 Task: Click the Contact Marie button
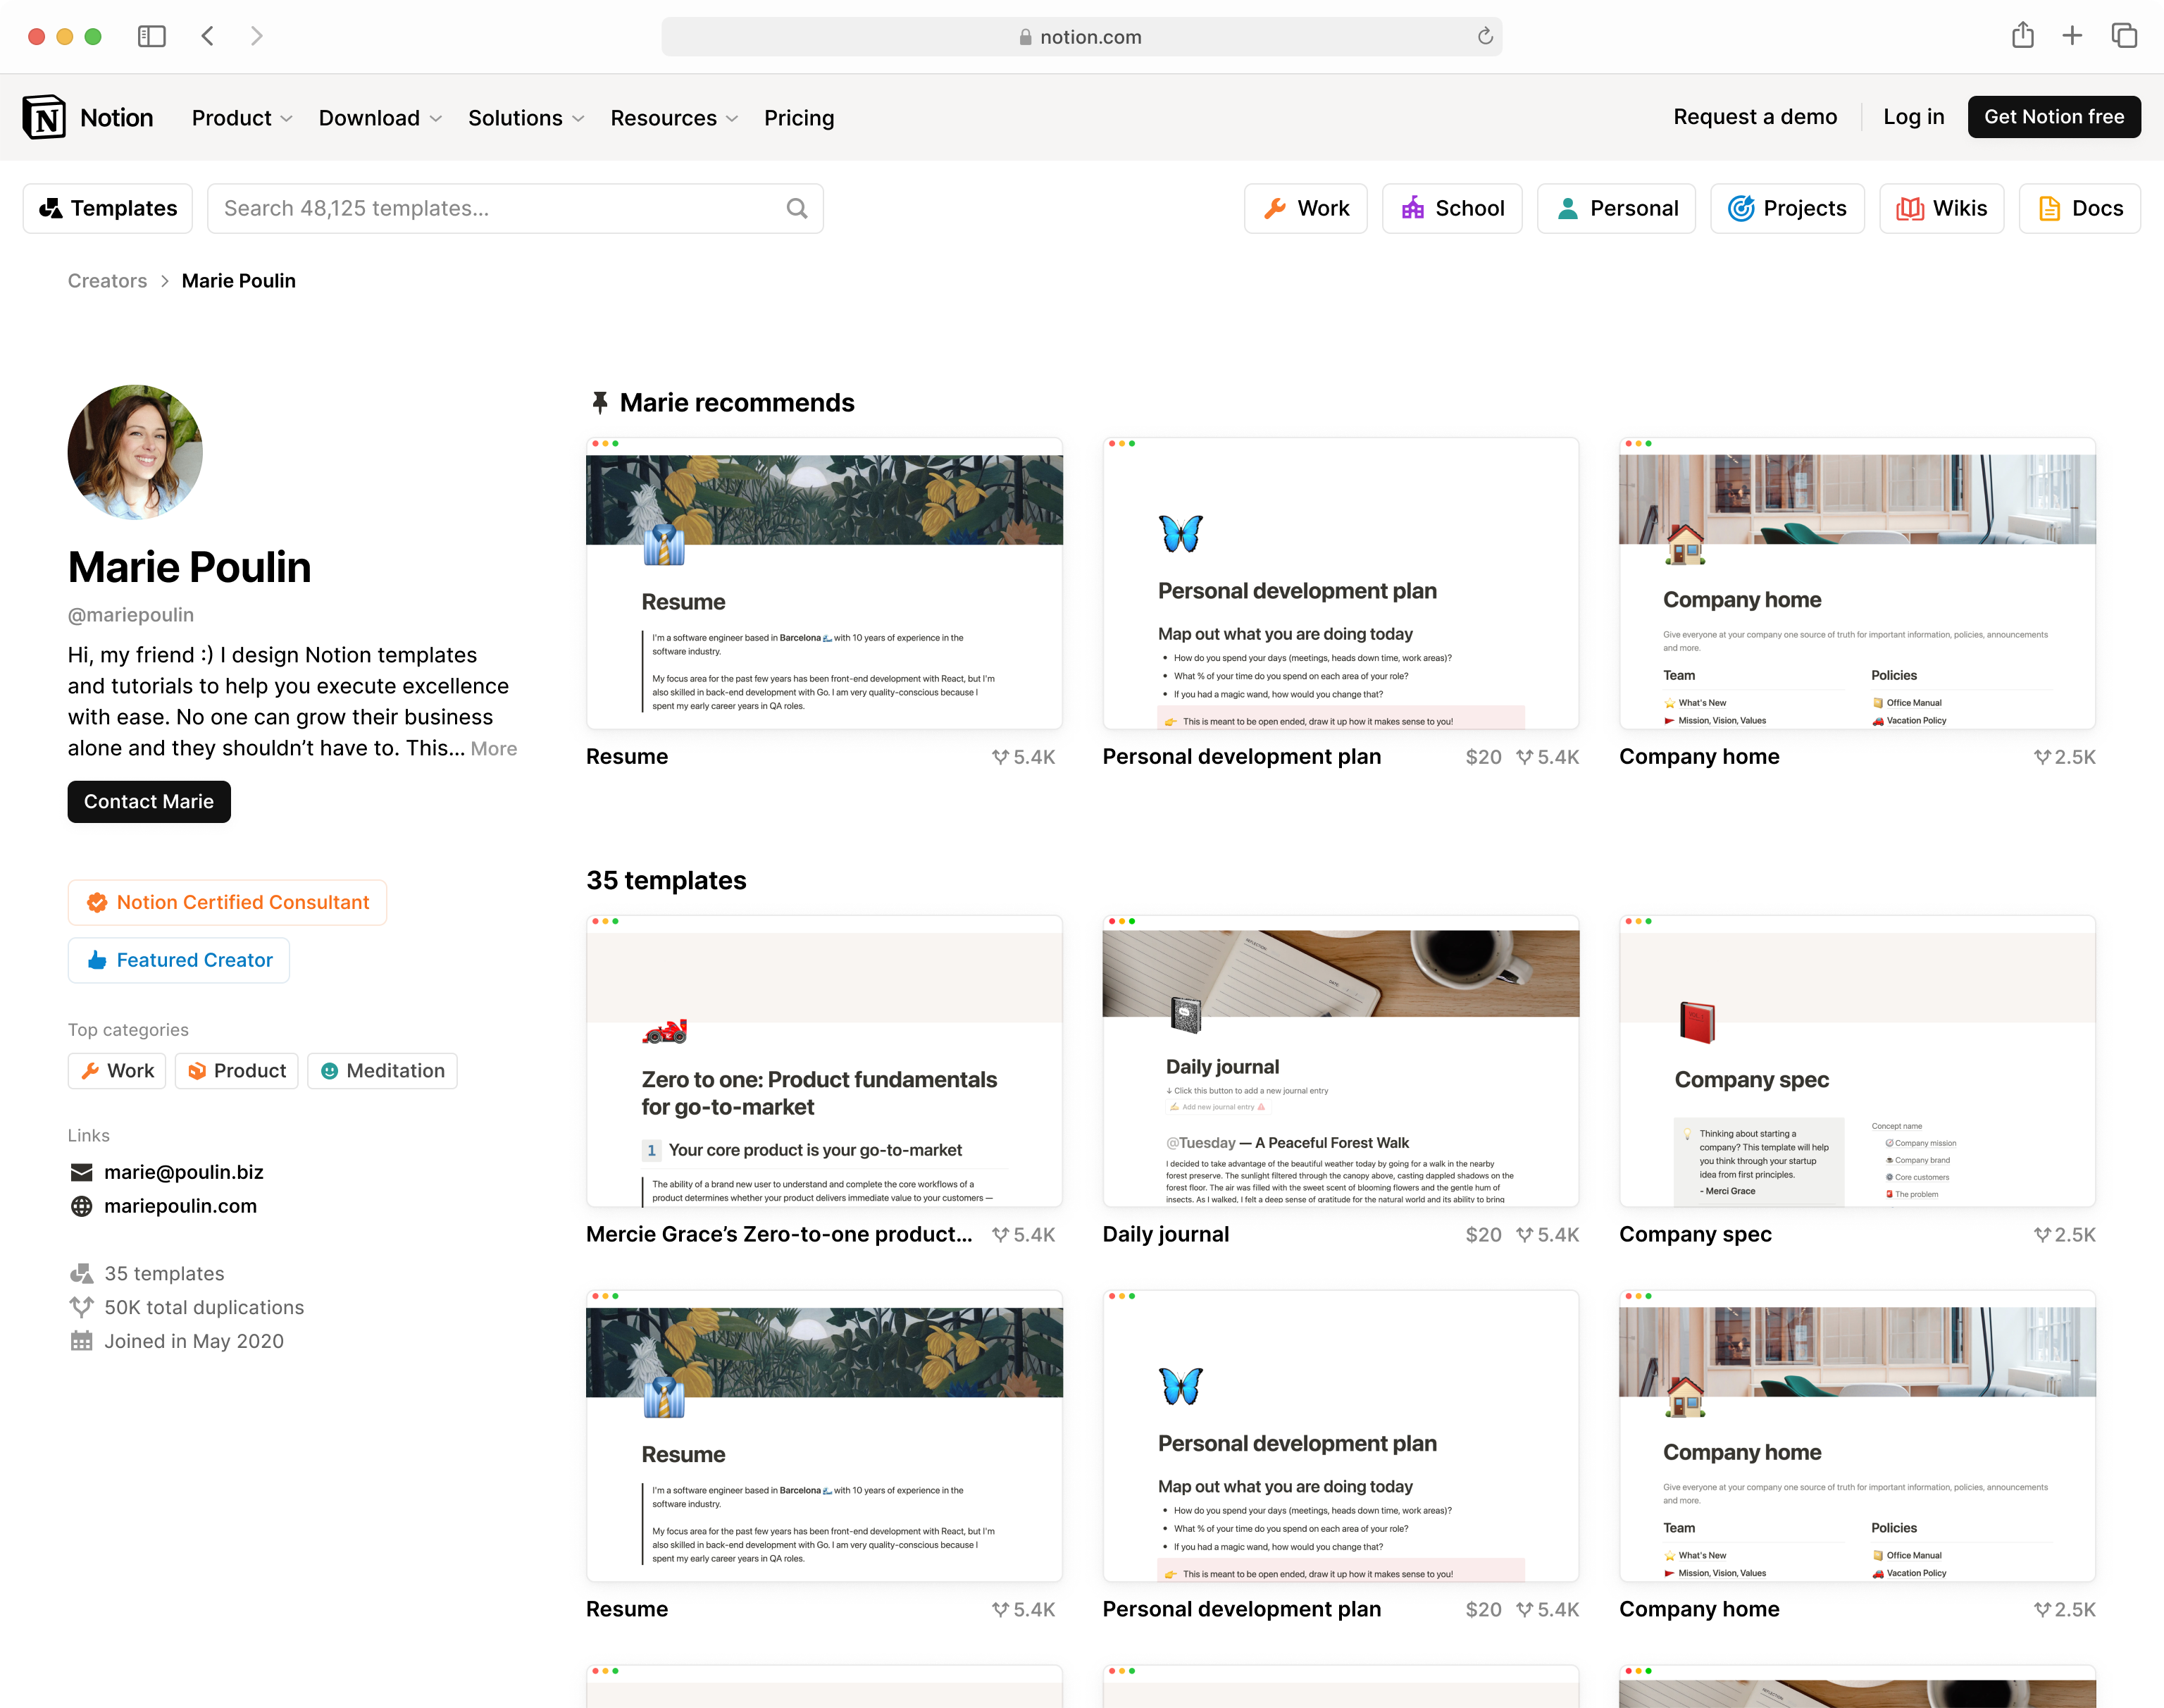(149, 802)
